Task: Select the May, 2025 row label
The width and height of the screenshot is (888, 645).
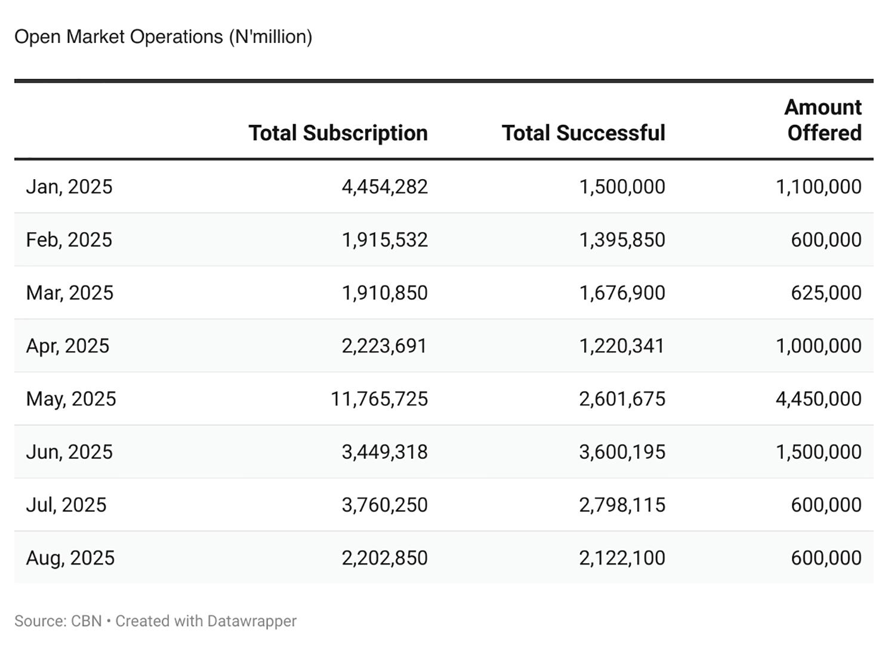Action: (71, 398)
